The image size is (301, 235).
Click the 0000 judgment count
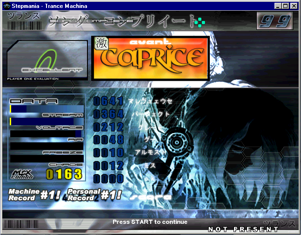coord(108,179)
